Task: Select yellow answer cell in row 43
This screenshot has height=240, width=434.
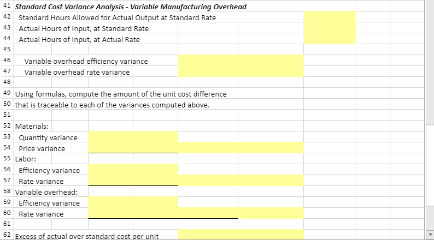Action: pyautogui.click(x=329, y=28)
